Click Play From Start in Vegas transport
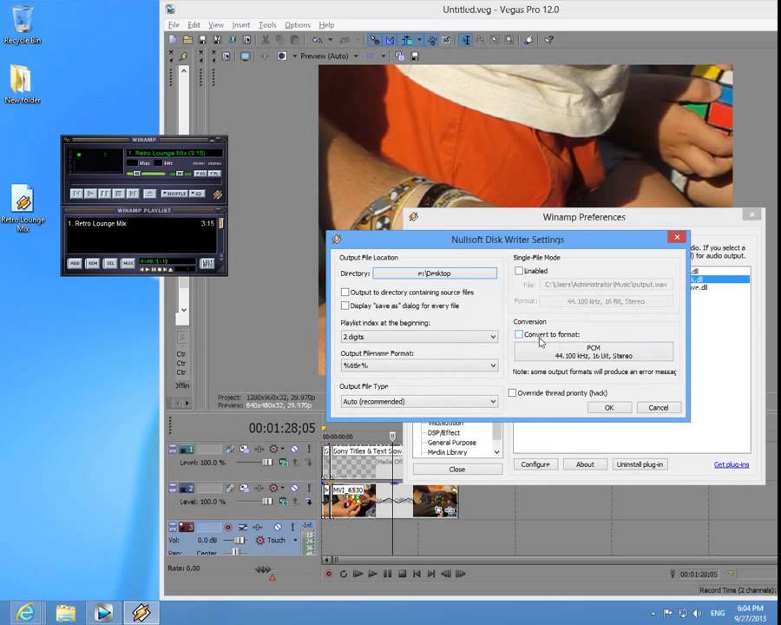This screenshot has width=781, height=625. [x=358, y=574]
